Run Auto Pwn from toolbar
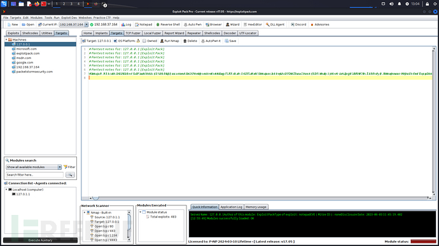 click(193, 25)
